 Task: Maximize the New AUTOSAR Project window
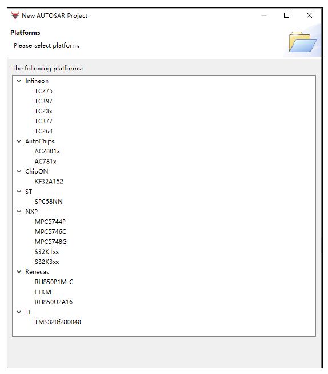(287, 15)
